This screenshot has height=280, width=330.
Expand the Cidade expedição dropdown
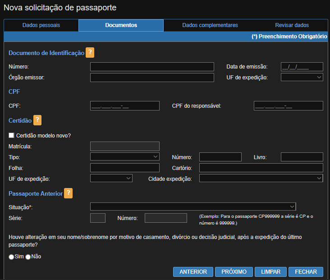coord(261,179)
